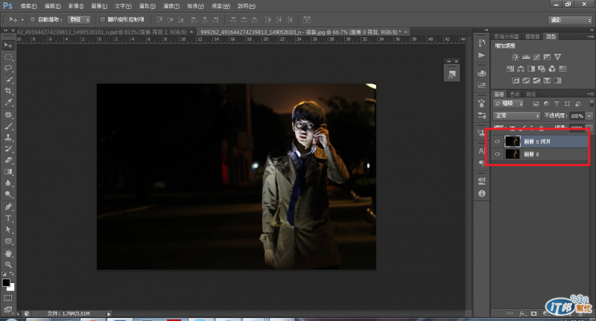Toggle the adjustment layer filter
Image resolution: width=596 pixels, height=321 pixels.
pyautogui.click(x=546, y=104)
